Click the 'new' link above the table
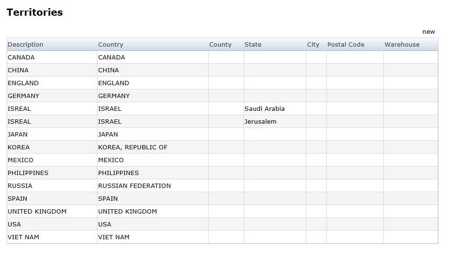Viewport: 450px width, 254px height. (x=428, y=32)
